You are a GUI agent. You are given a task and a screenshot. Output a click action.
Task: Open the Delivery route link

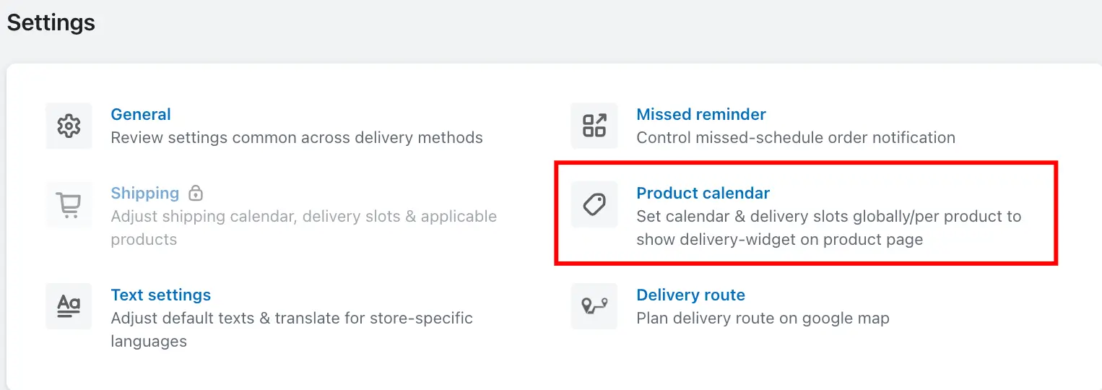tap(691, 295)
